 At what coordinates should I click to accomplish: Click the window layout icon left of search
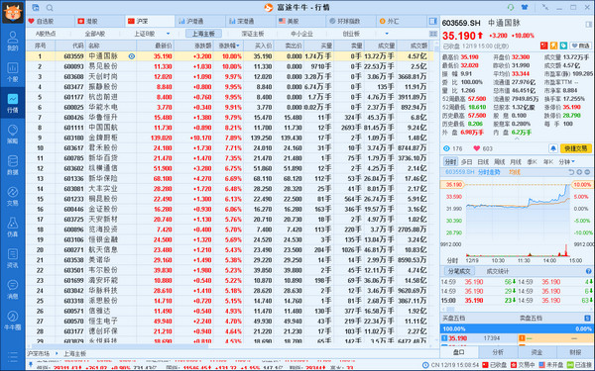coord(36,8)
